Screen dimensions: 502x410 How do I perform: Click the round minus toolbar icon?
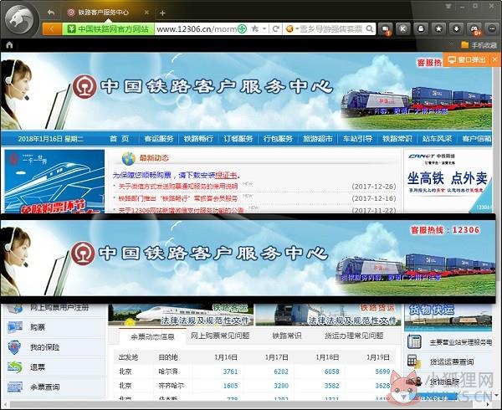click(x=492, y=29)
